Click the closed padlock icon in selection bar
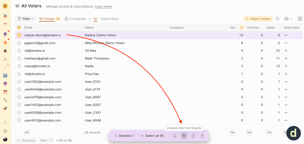The width and height of the screenshot is (304, 144). pyautogui.click(x=202, y=136)
